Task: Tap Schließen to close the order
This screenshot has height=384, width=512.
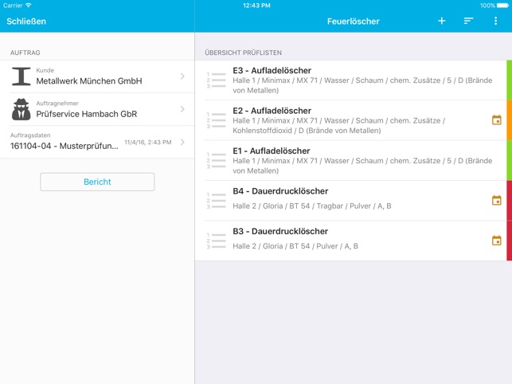Action: (x=26, y=22)
